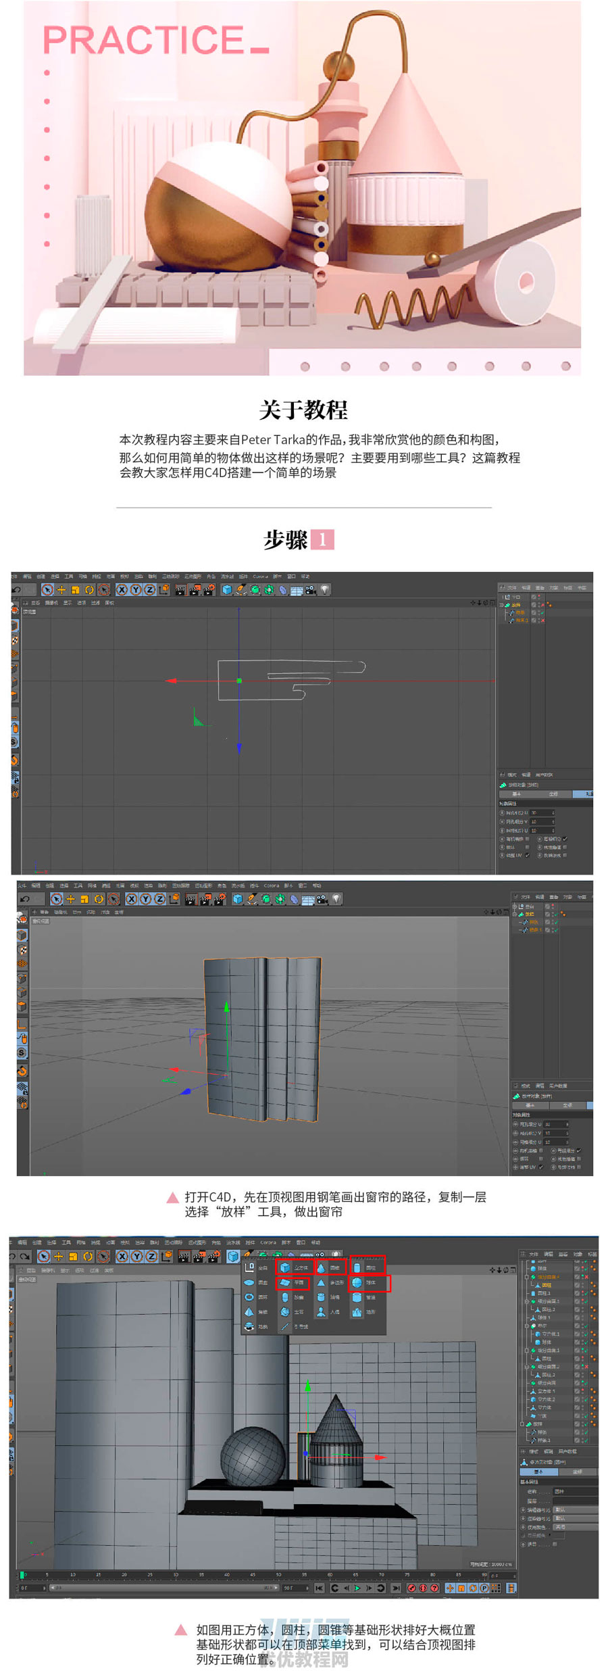Toggle Y axis lock in bottom screenshot
608x1675 pixels.
pyautogui.click(x=137, y=1256)
